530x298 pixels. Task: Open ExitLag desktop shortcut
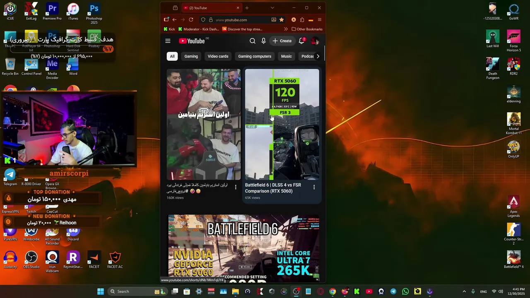[31, 12]
